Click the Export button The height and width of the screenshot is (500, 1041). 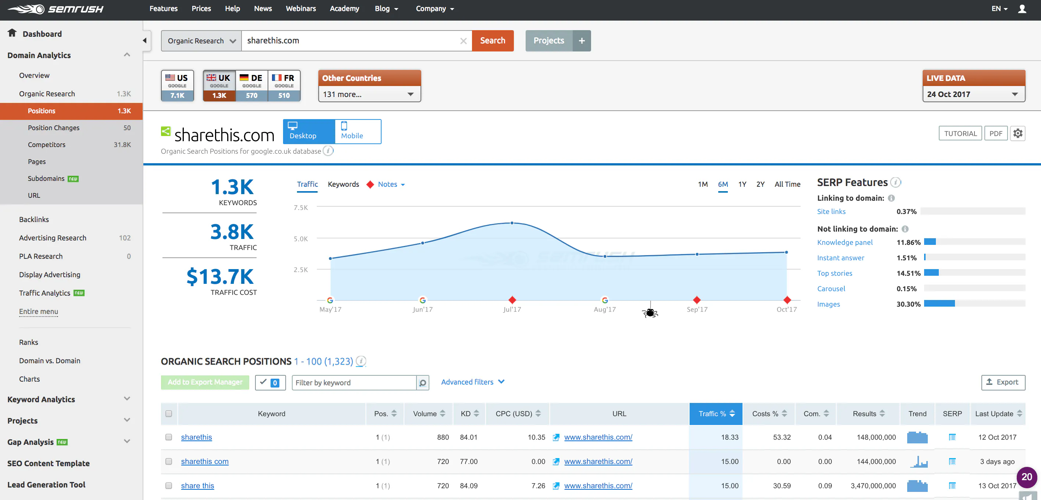click(1003, 382)
